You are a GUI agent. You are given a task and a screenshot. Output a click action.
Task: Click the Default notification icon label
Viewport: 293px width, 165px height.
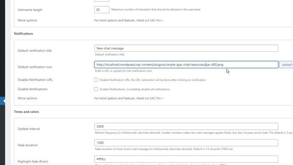pyautogui.click(x=35, y=67)
